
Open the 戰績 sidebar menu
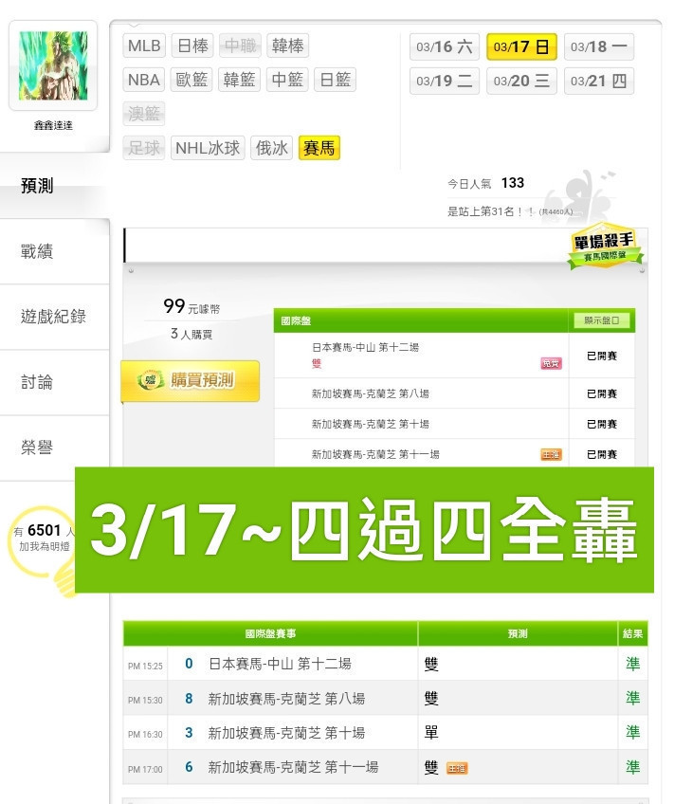click(x=36, y=251)
